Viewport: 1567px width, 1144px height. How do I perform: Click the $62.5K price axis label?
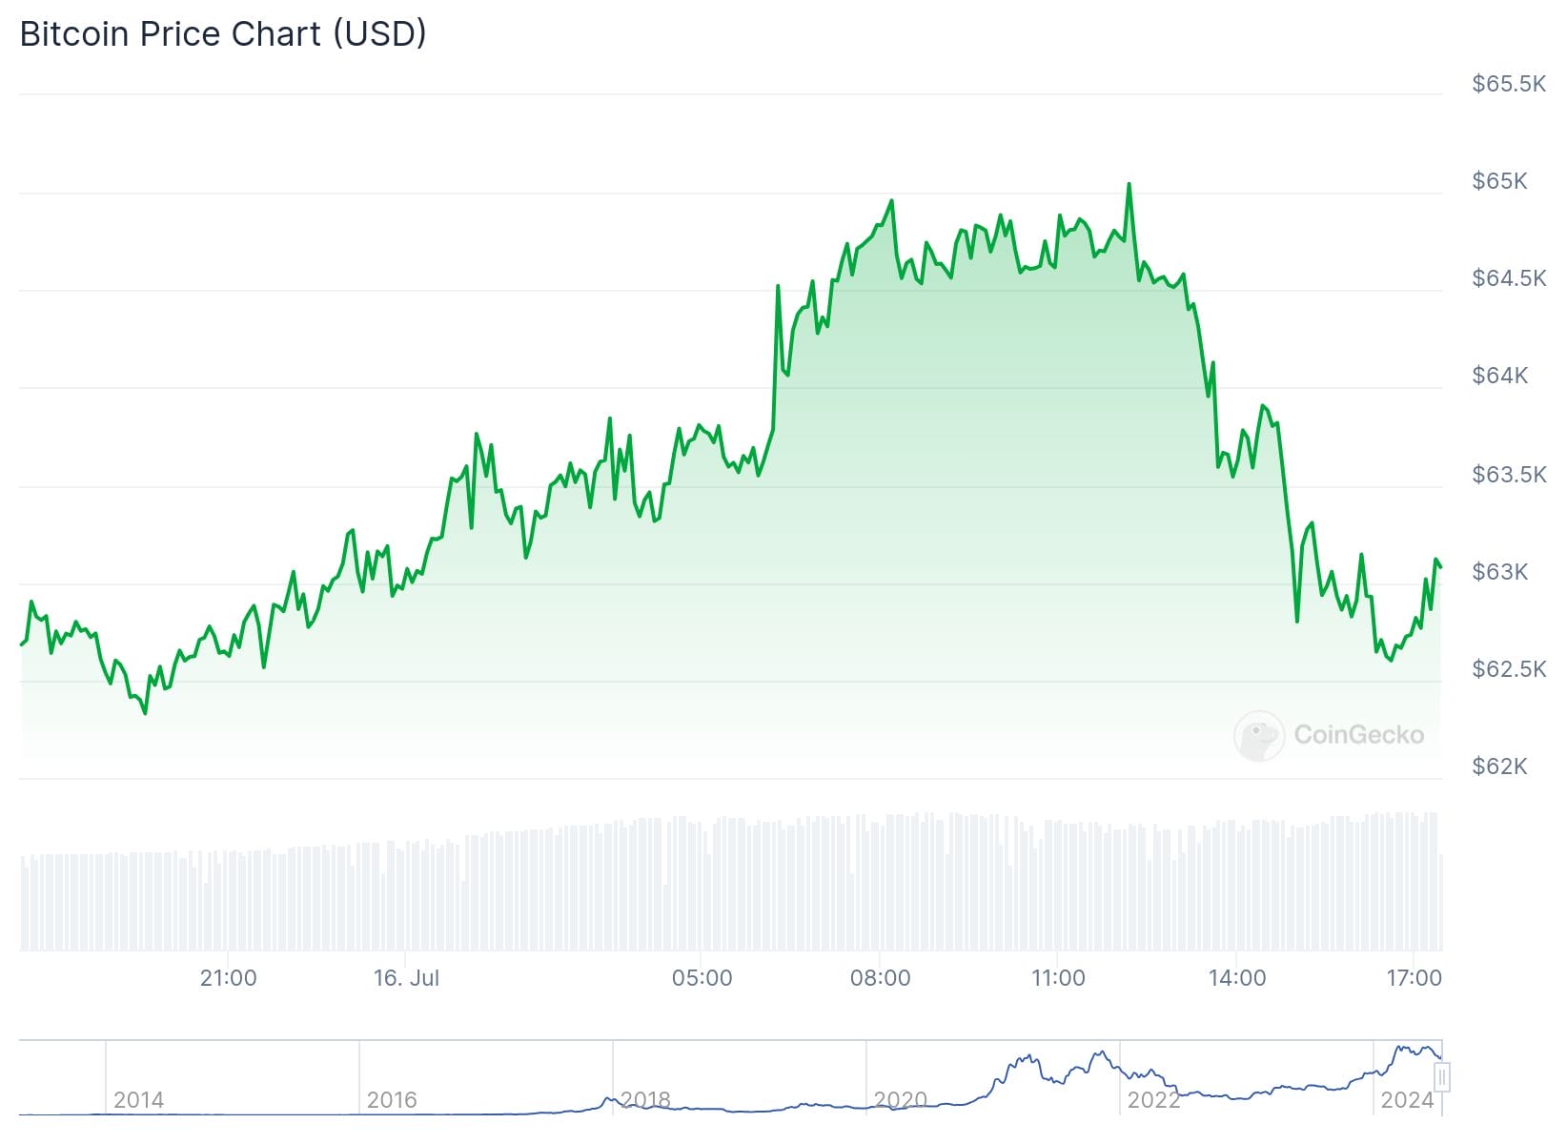1508,669
